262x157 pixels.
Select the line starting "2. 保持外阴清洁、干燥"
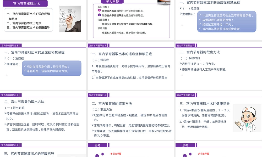point(203,124)
